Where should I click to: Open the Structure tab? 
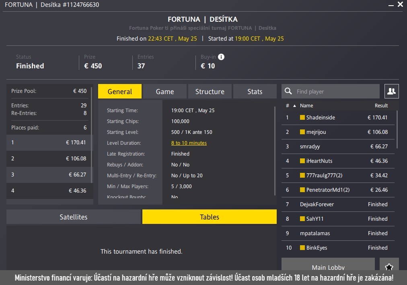pos(210,92)
